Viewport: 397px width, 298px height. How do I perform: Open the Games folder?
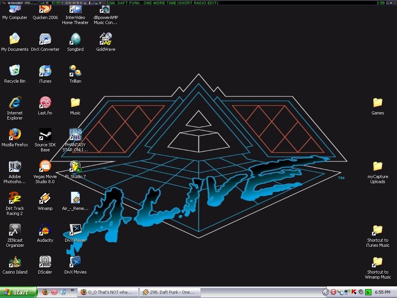378,106
